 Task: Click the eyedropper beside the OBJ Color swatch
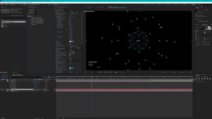[x=73, y=41]
